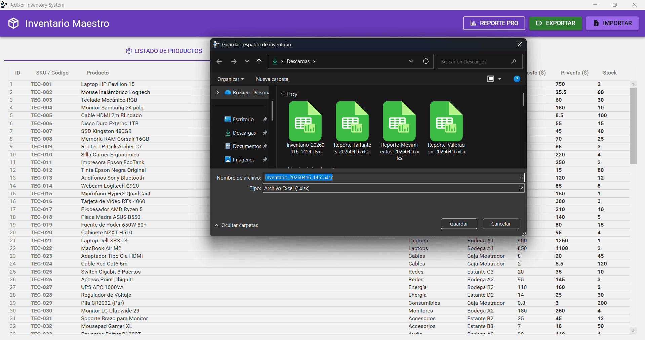Click the pin icon beside Imágenes
This screenshot has width=645, height=340.
pyautogui.click(x=265, y=160)
